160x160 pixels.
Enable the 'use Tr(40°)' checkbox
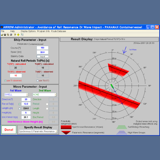[x=37, y=81]
